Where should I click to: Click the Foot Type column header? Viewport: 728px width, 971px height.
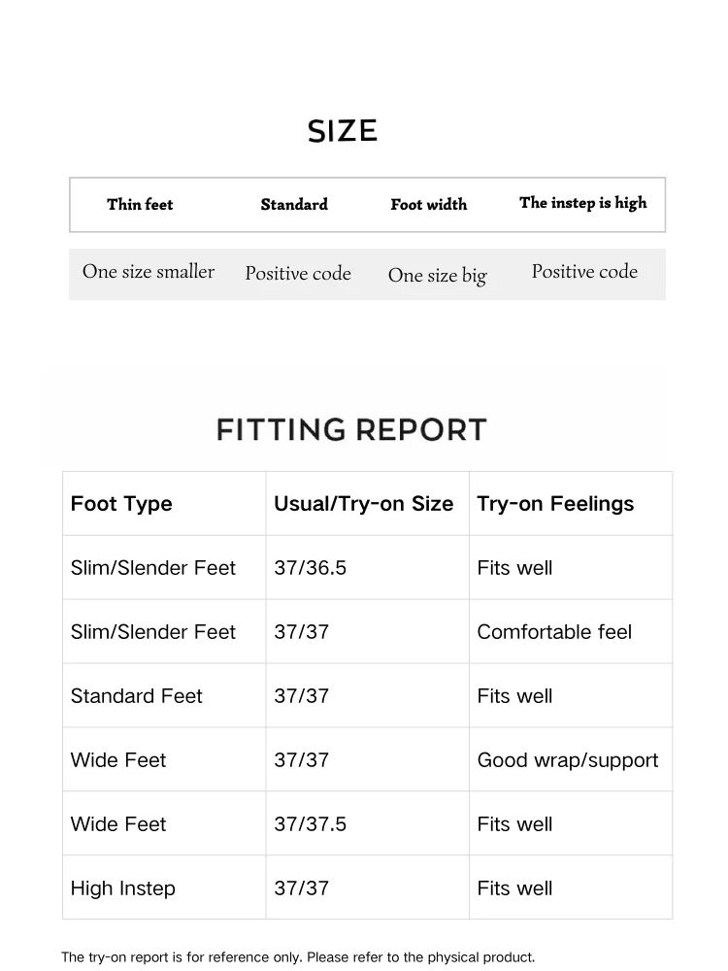pos(121,504)
